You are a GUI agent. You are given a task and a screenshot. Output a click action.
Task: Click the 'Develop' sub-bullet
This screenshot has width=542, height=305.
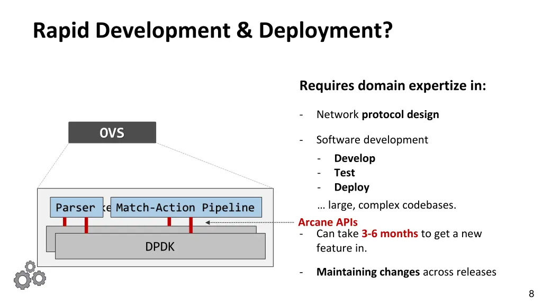[x=355, y=158]
